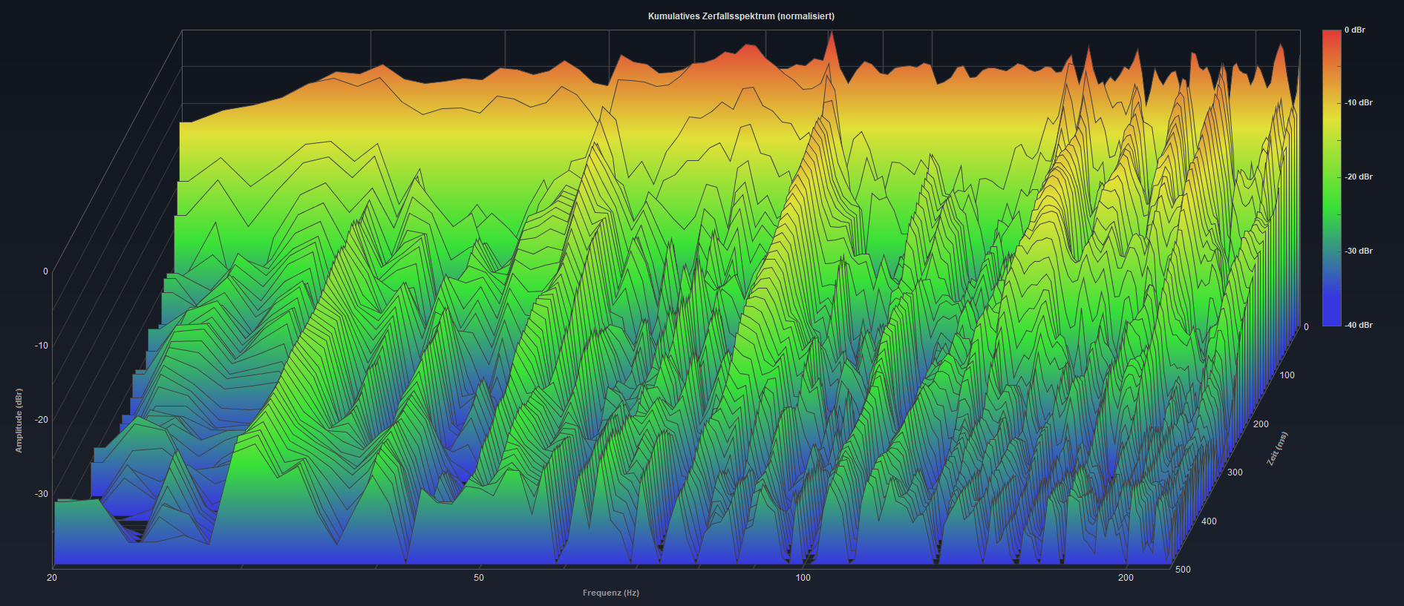This screenshot has width=1404, height=606.
Task: Click the -10 tick on the amplitude axis
Action: (x=42, y=346)
